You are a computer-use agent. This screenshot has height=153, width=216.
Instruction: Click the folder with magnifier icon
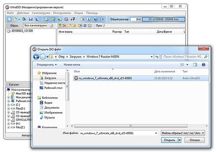pos(53,19)
